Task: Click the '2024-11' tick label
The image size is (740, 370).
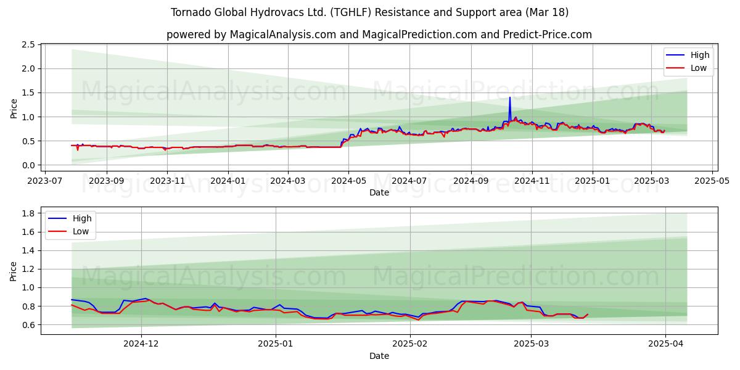Action: (532, 181)
